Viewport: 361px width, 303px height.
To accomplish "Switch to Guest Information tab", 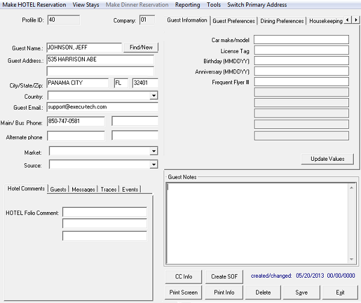I will pyautogui.click(x=187, y=20).
